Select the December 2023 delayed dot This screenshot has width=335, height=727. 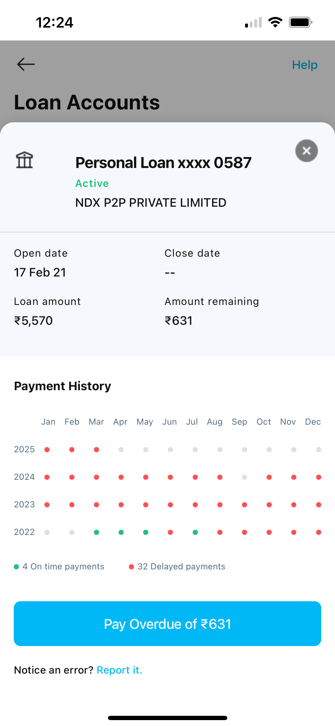(318, 505)
